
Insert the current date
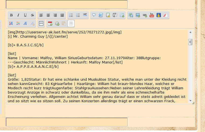tap(50, 24)
